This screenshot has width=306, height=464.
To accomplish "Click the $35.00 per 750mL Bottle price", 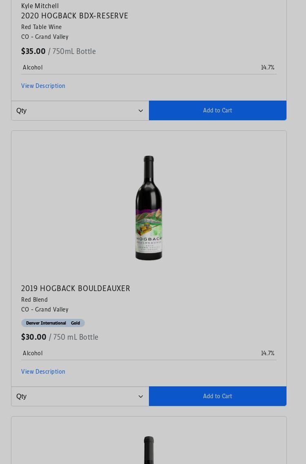I will (x=58, y=51).
